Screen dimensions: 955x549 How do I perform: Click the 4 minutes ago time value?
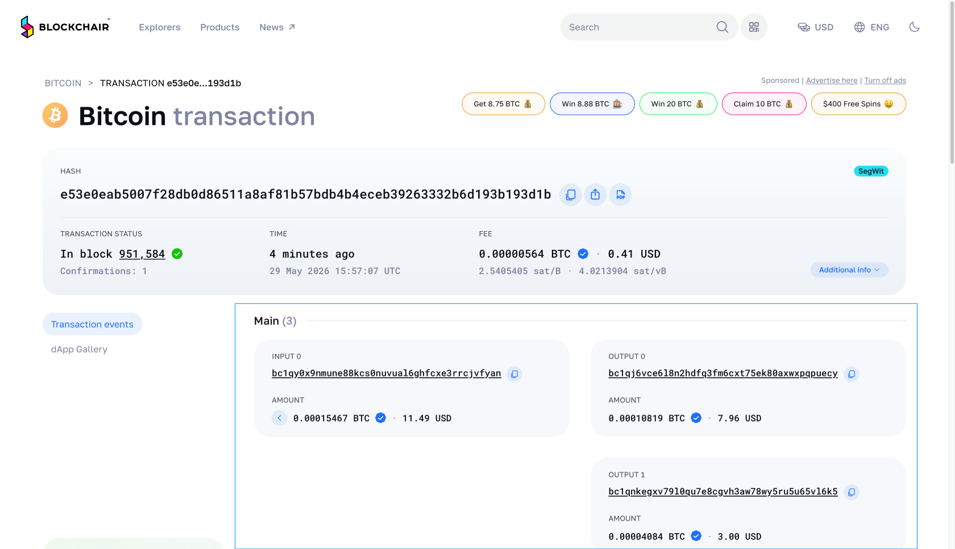click(x=312, y=254)
